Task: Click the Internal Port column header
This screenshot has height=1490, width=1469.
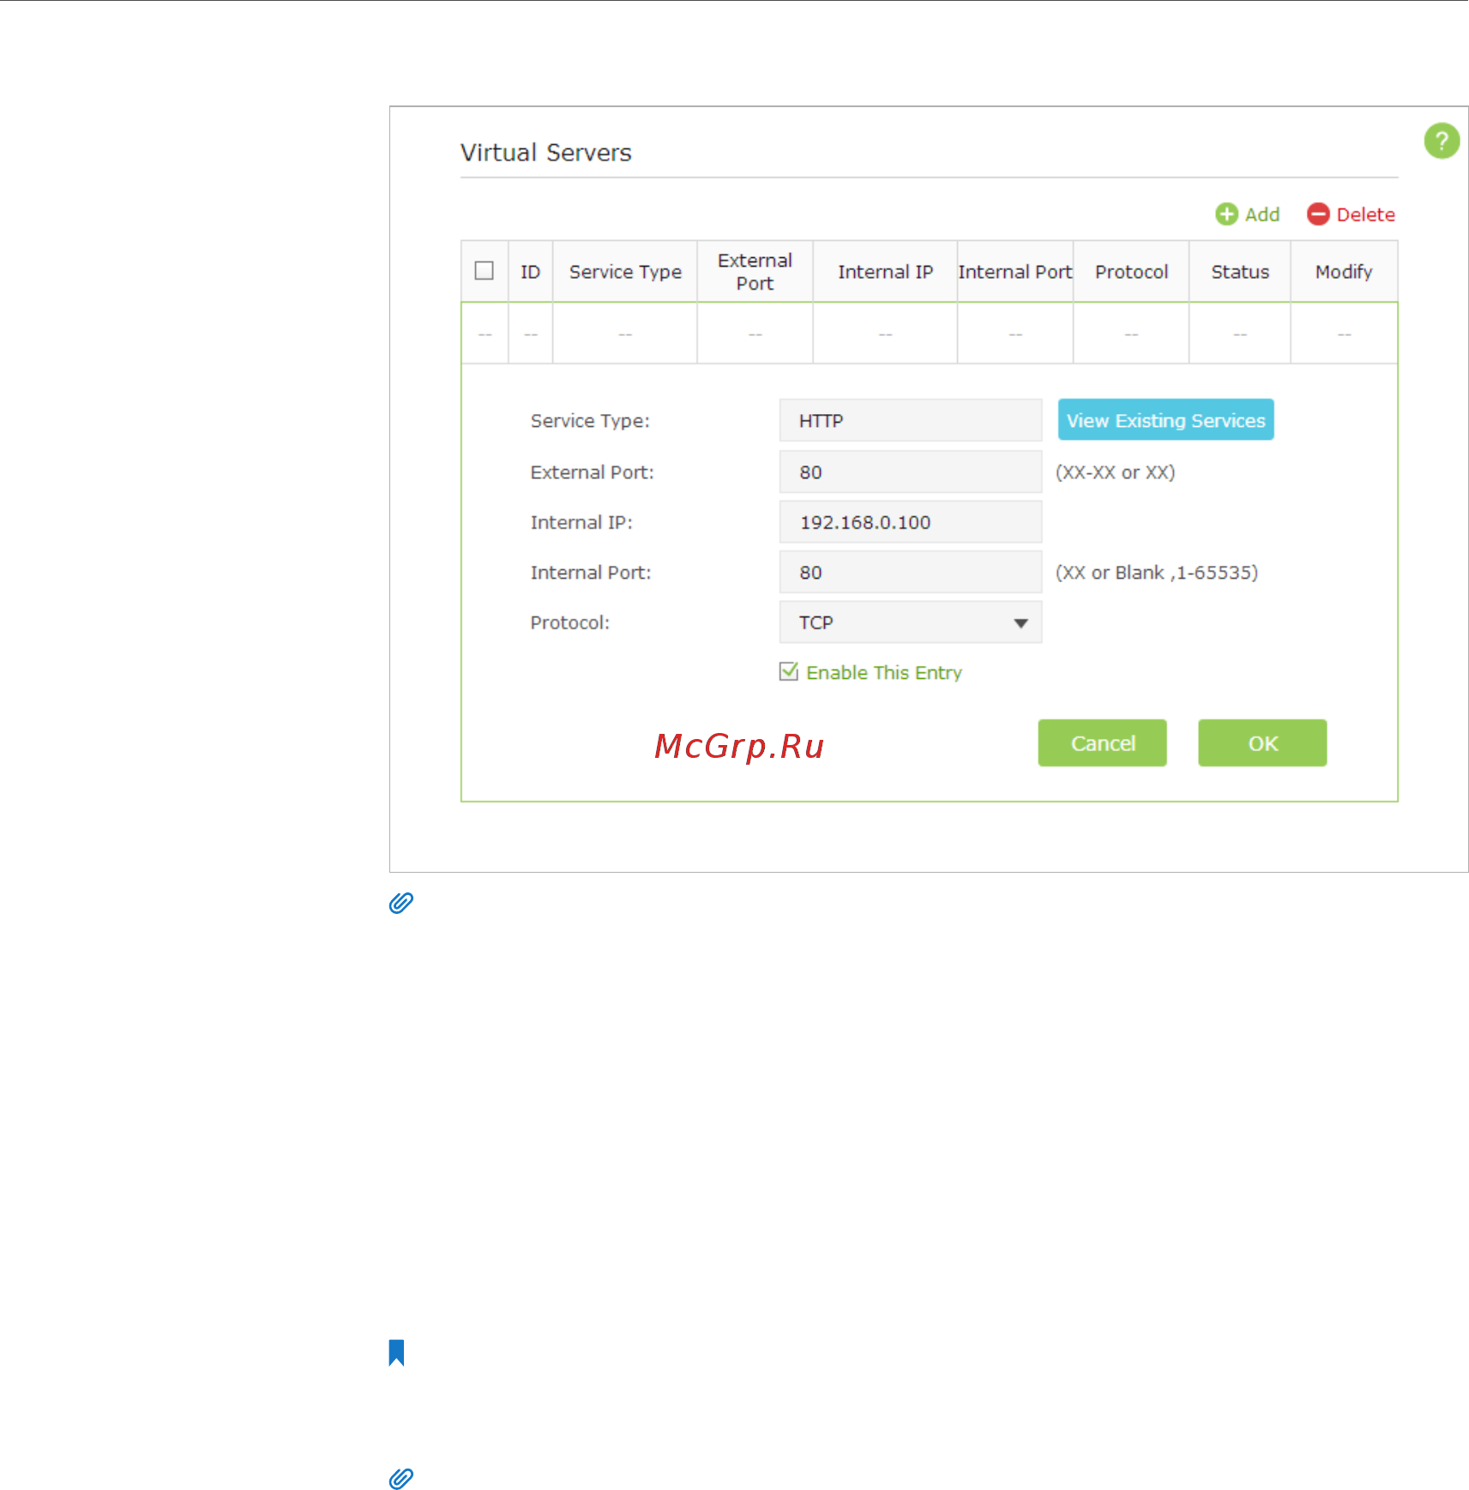Action: [x=1014, y=272]
